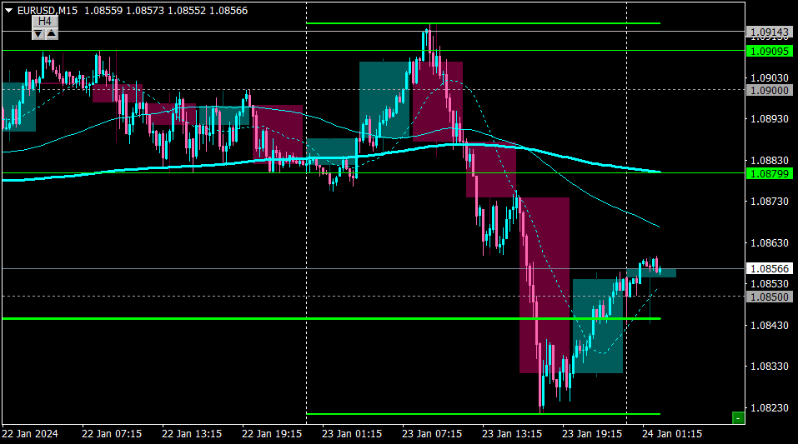Select the green 1.08799 price label

click(770, 174)
